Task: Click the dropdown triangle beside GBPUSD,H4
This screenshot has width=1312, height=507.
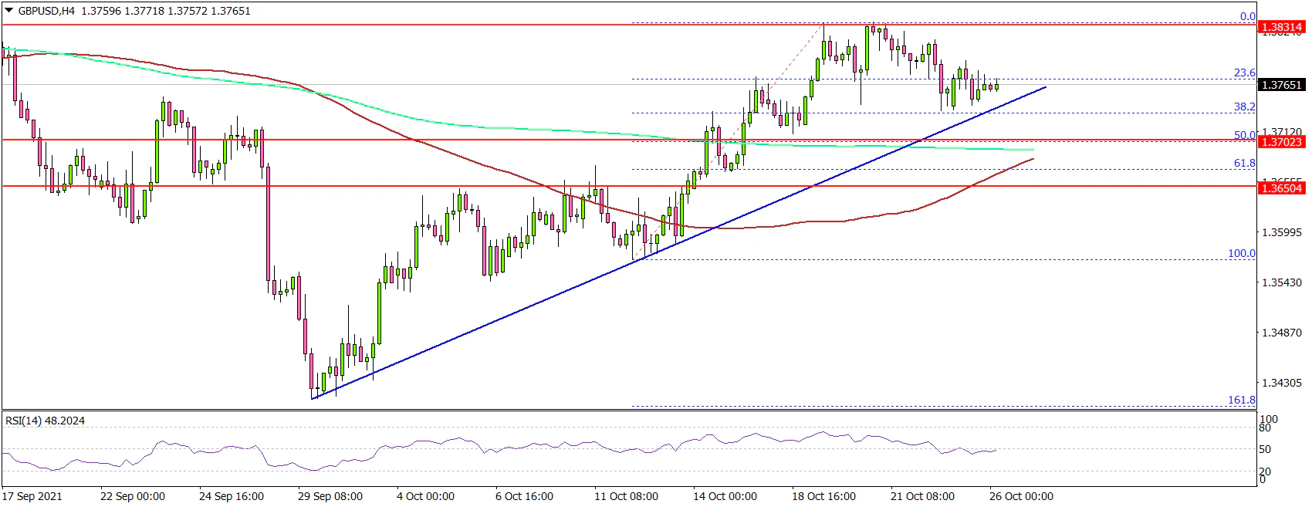Action: 8,11
